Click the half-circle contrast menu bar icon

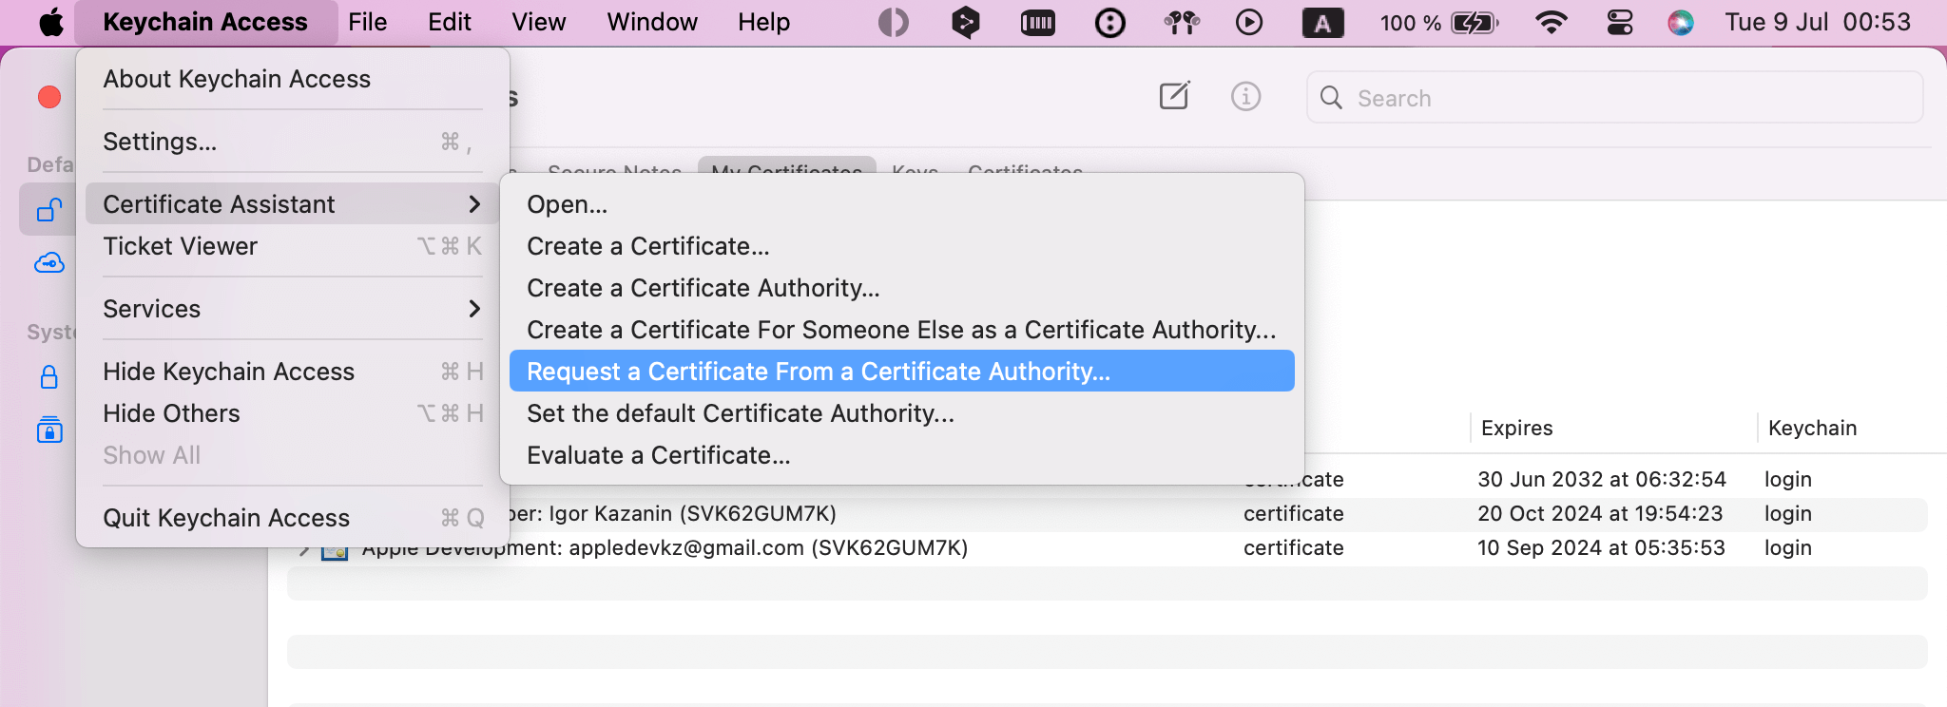(x=893, y=22)
